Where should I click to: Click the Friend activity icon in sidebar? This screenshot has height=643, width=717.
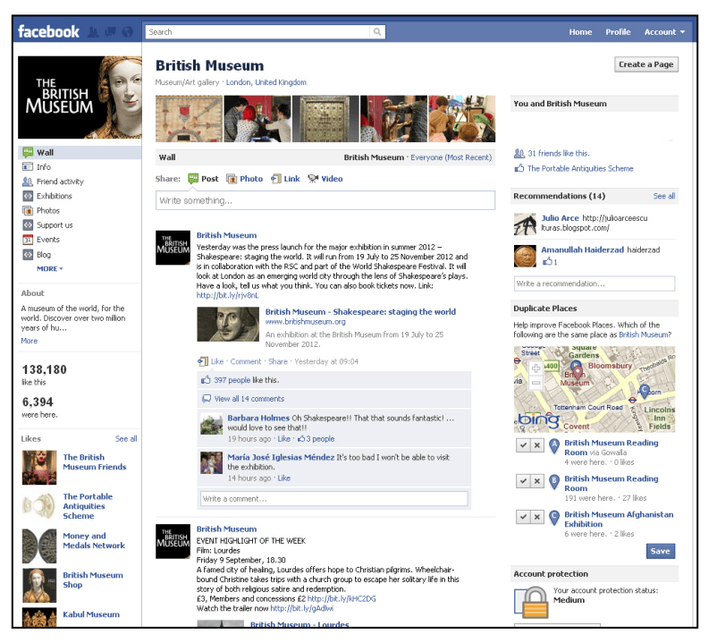click(28, 182)
